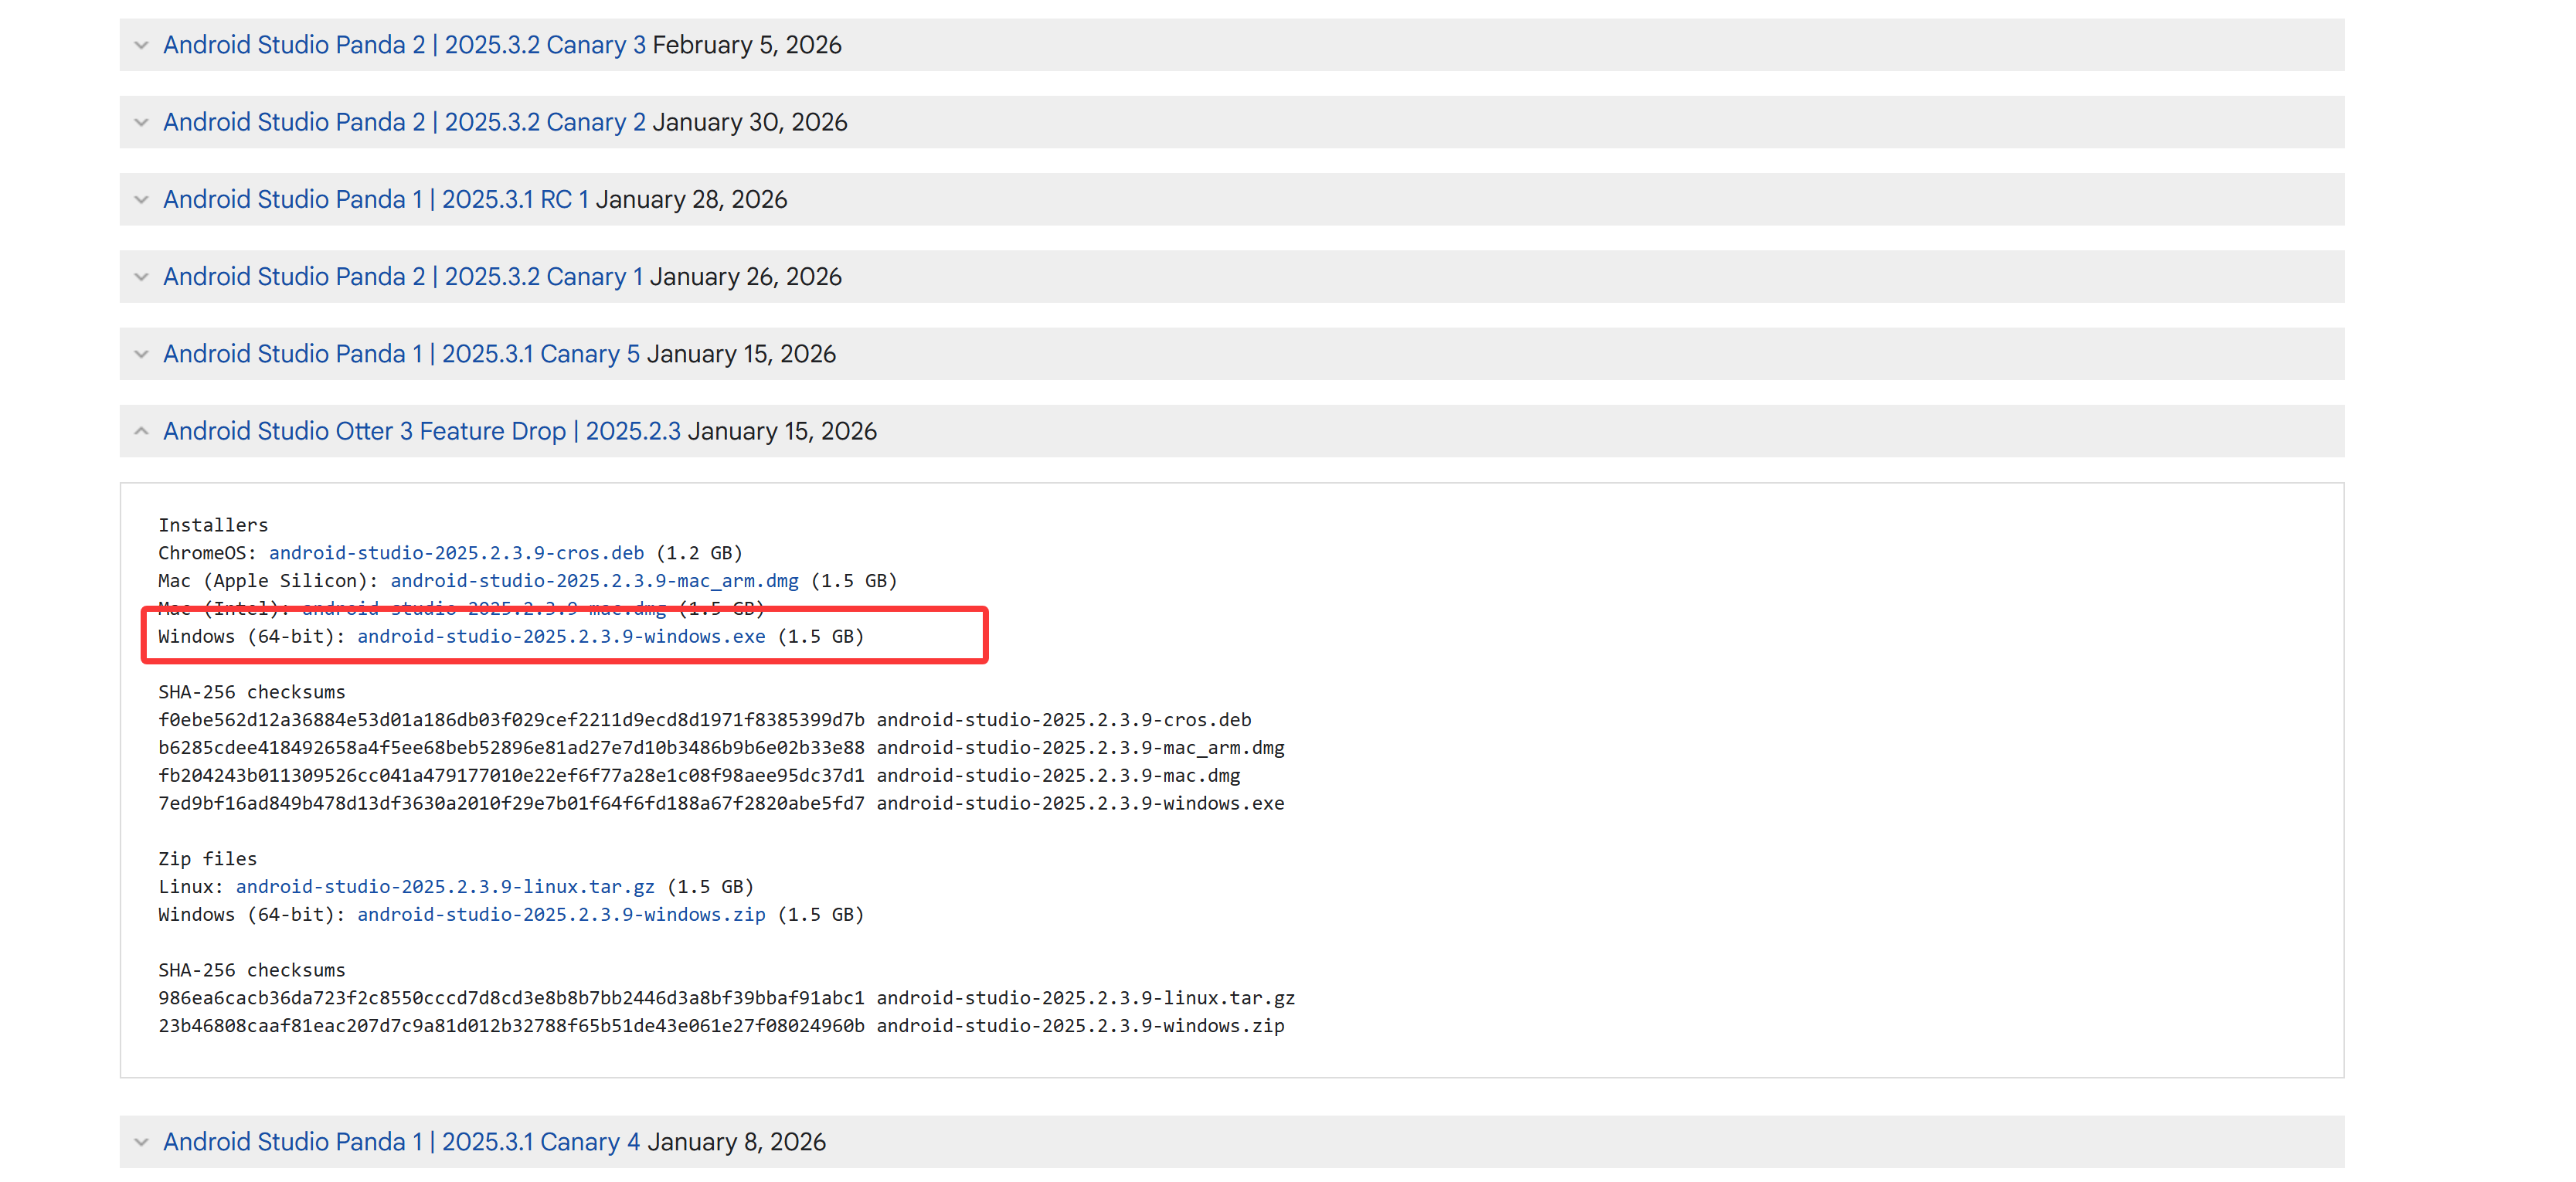Click the hash starting with 23b46808
The height and width of the screenshot is (1182, 2576).
(x=511, y=1026)
